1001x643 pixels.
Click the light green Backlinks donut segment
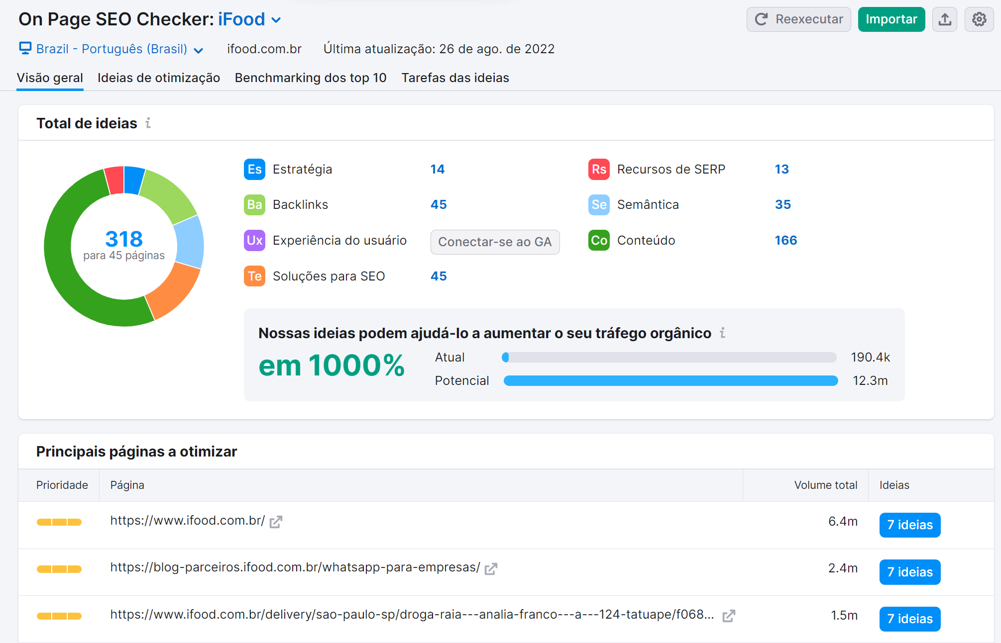(171, 194)
